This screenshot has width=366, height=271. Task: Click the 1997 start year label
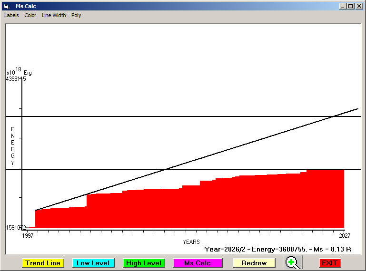click(28, 235)
